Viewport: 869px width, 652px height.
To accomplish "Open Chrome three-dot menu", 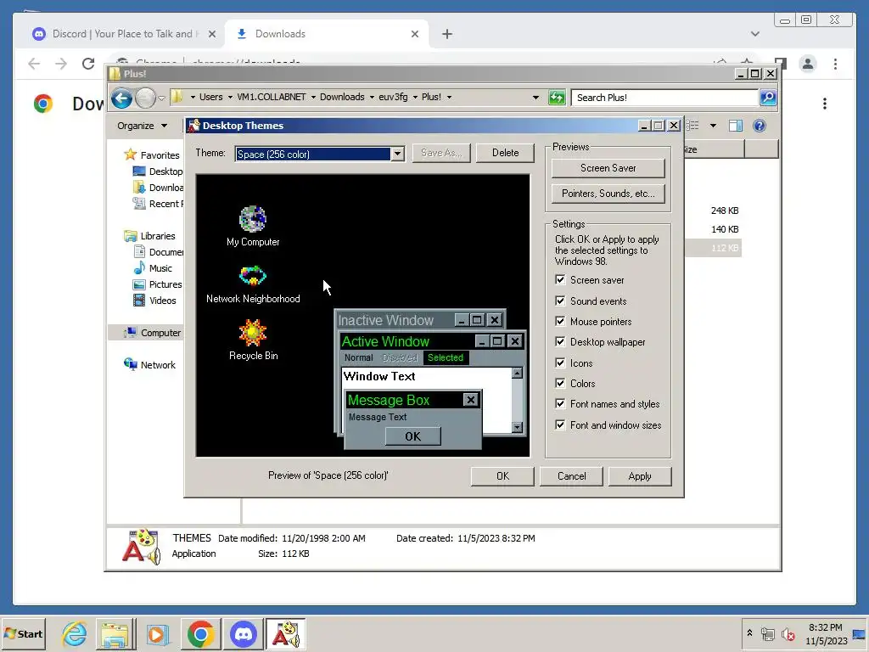I will (x=835, y=64).
